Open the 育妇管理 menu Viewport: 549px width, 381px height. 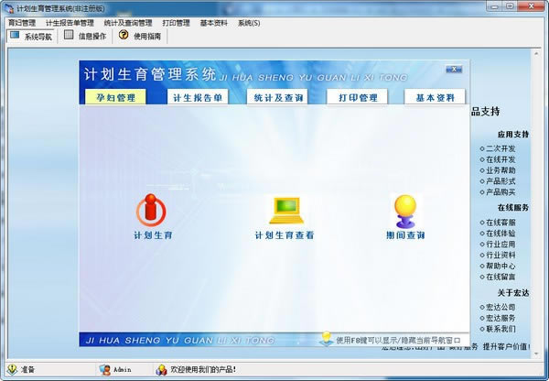22,23
